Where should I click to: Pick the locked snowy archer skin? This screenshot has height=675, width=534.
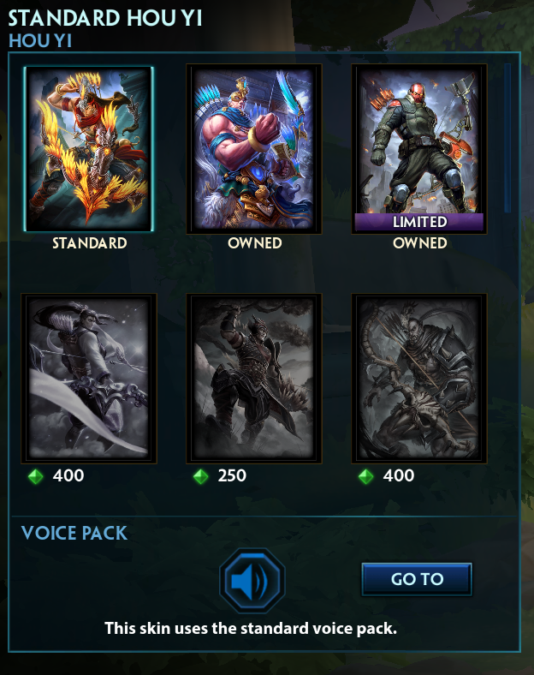89,379
